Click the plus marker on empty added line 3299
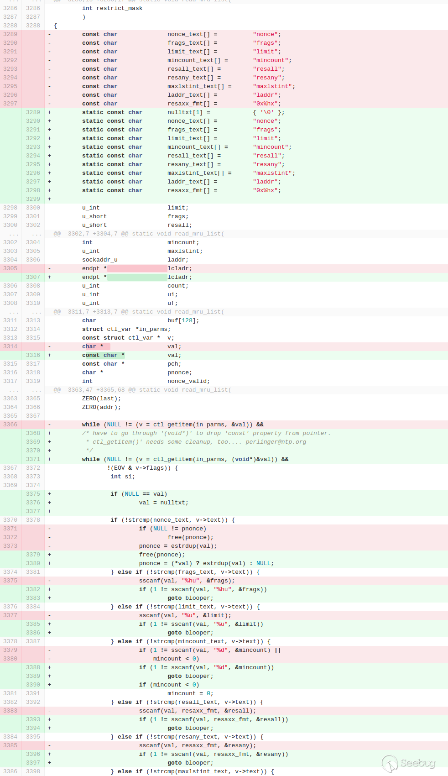Image resolution: width=448 pixels, height=776 pixels. [x=49, y=199]
